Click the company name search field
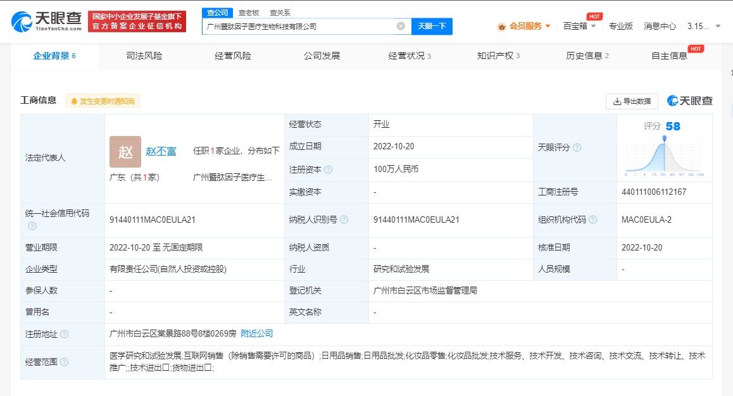This screenshot has height=396, width=733. point(298,26)
